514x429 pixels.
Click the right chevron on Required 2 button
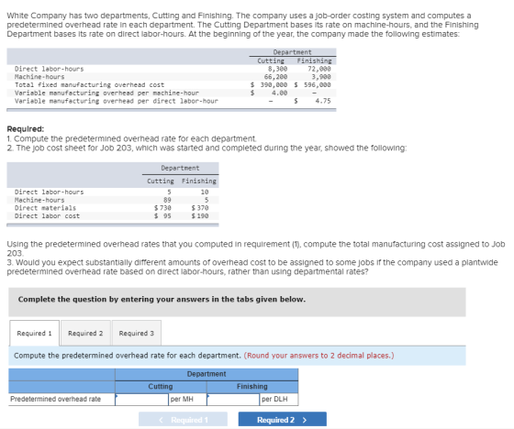coord(305,420)
